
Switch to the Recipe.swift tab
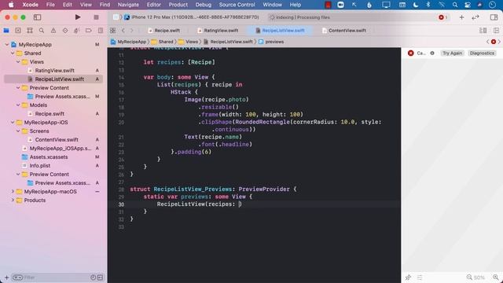(164, 31)
